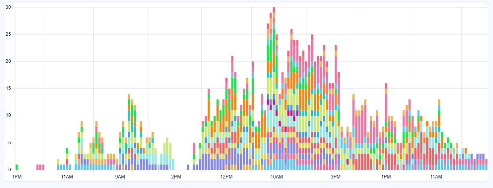
Task: Click the 30 value on y-axis
Action: tap(8, 7)
